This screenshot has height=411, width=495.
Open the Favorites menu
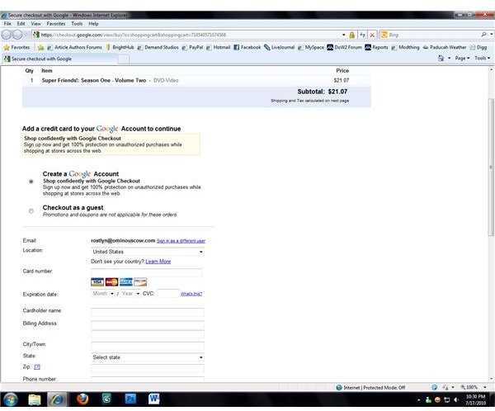tap(56, 24)
